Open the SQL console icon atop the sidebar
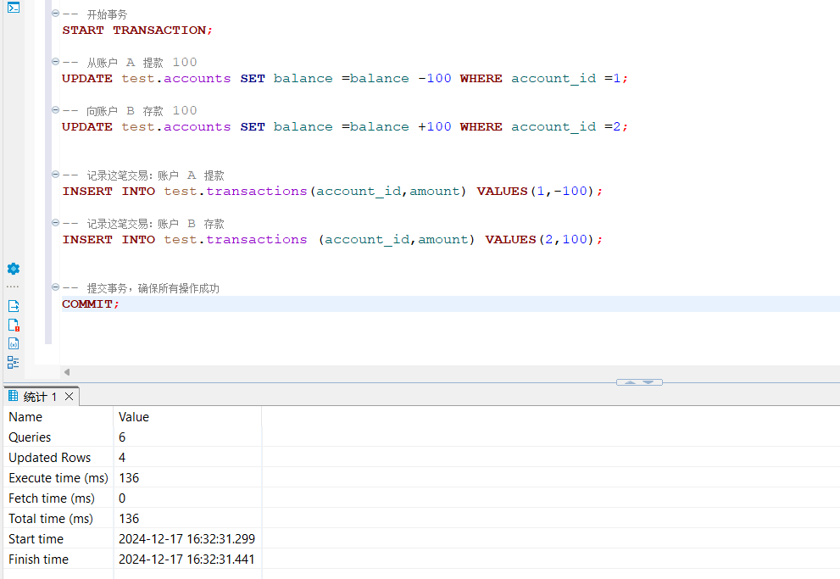Image resolution: width=840 pixels, height=579 pixels. tap(14, 8)
